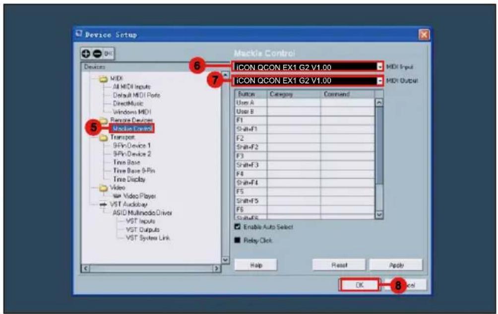Select the Remote Devices folder icon
498x314 pixels.
click(103, 120)
